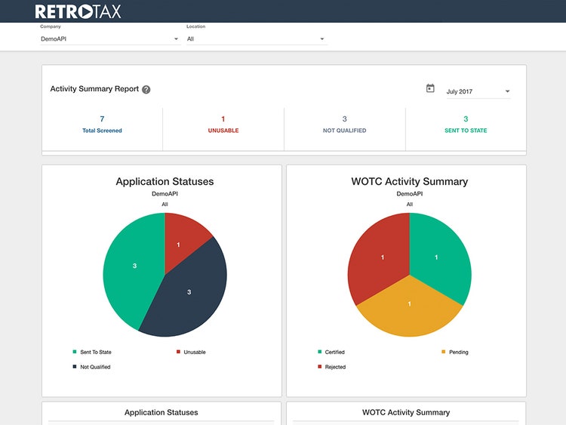This screenshot has height=425, width=566.
Task: Click the SENT TO STATE count tile
Action: coord(466,129)
